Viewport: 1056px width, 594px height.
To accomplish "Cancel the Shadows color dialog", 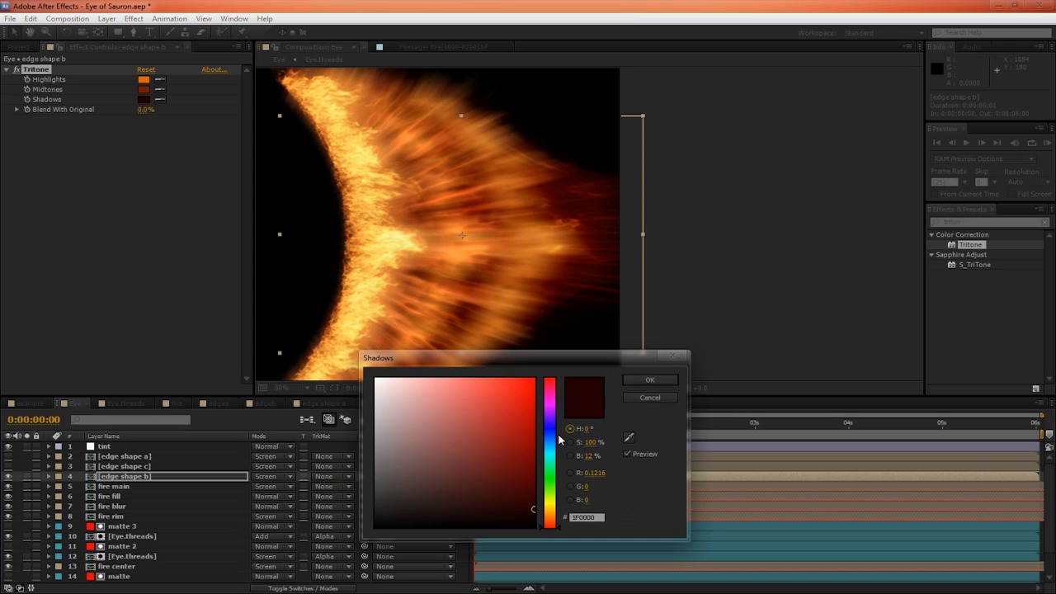I will pos(650,398).
